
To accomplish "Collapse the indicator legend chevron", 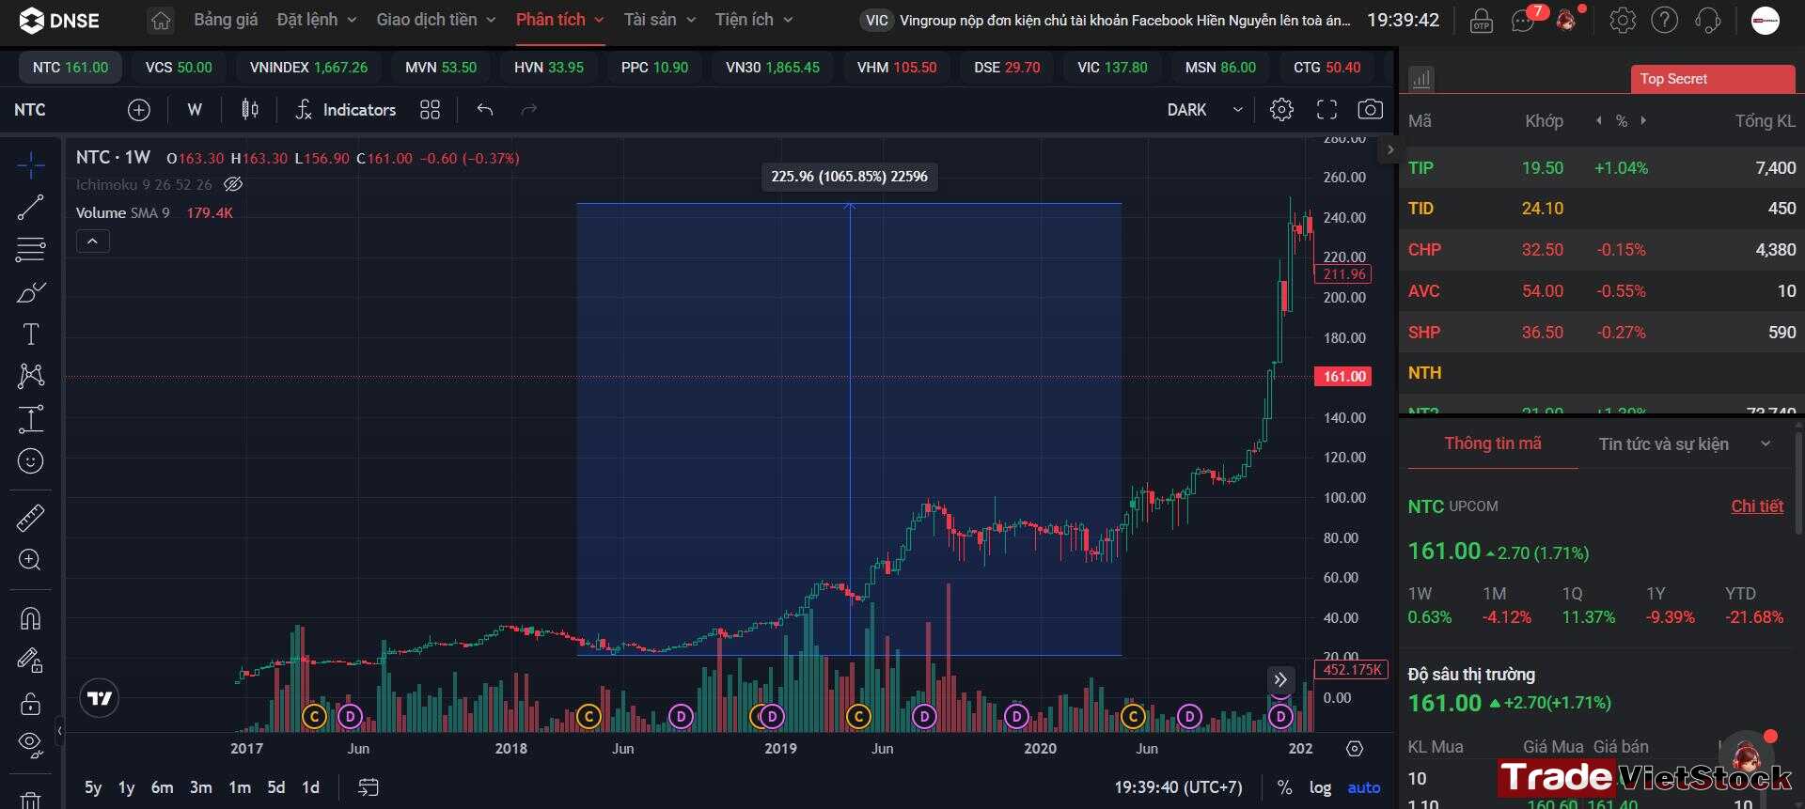I will 92,241.
